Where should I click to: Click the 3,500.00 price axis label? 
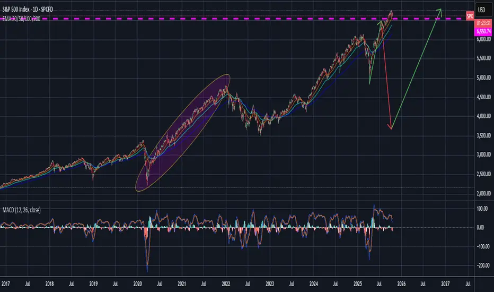tap(483, 135)
